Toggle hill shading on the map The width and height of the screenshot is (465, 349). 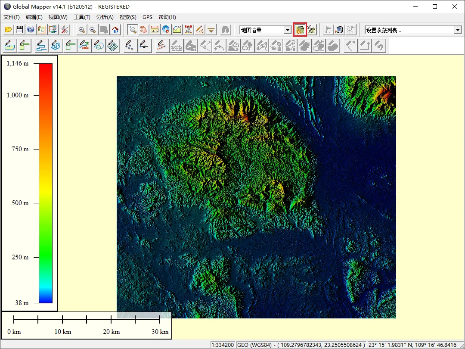tap(300, 30)
